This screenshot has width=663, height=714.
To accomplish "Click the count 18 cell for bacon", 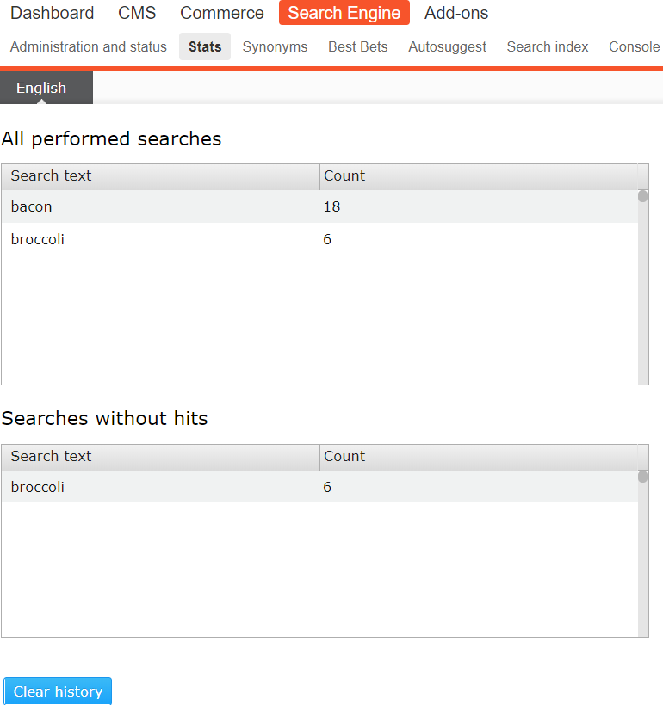I will click(331, 206).
